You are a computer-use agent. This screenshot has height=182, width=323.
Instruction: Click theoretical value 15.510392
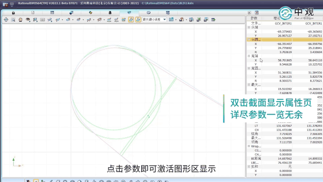[x=285, y=89]
